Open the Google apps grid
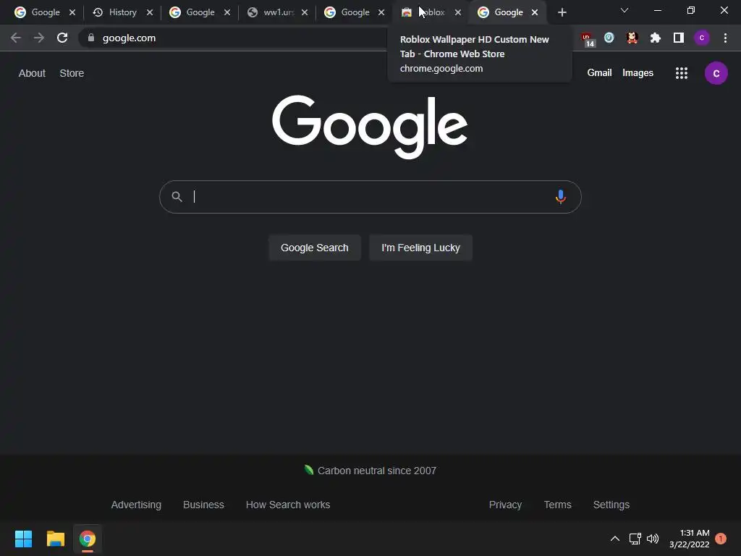This screenshot has width=741, height=556. tap(682, 73)
